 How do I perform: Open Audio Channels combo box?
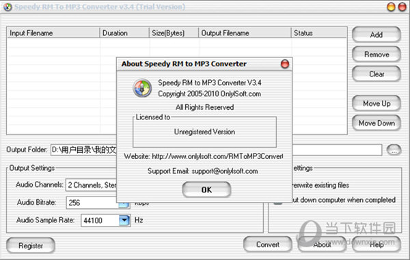pos(91,185)
